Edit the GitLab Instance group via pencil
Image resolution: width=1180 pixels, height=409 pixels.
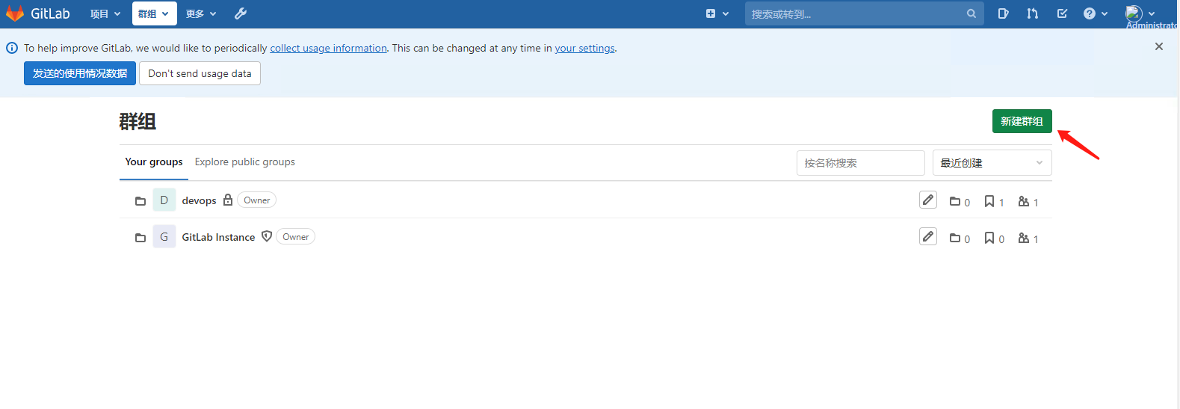pyautogui.click(x=928, y=236)
